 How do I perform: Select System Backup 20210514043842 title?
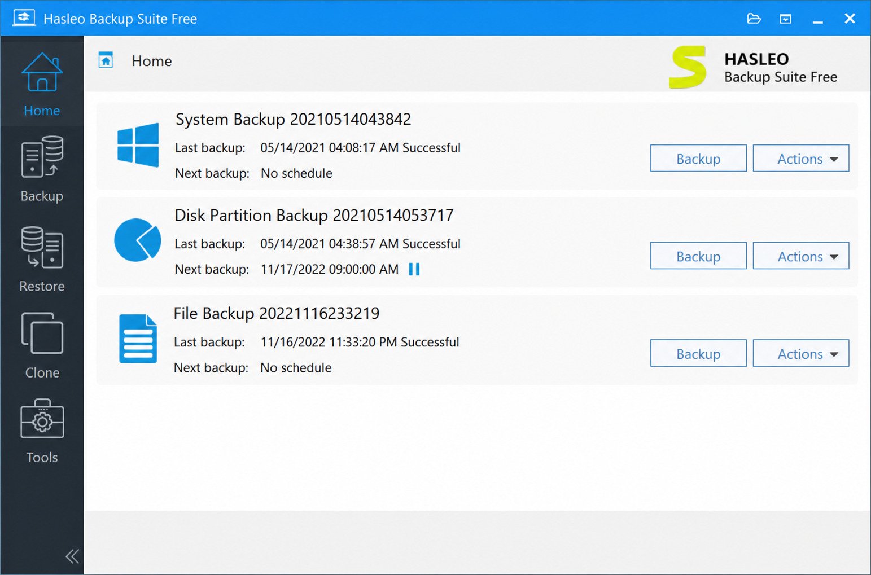click(293, 120)
